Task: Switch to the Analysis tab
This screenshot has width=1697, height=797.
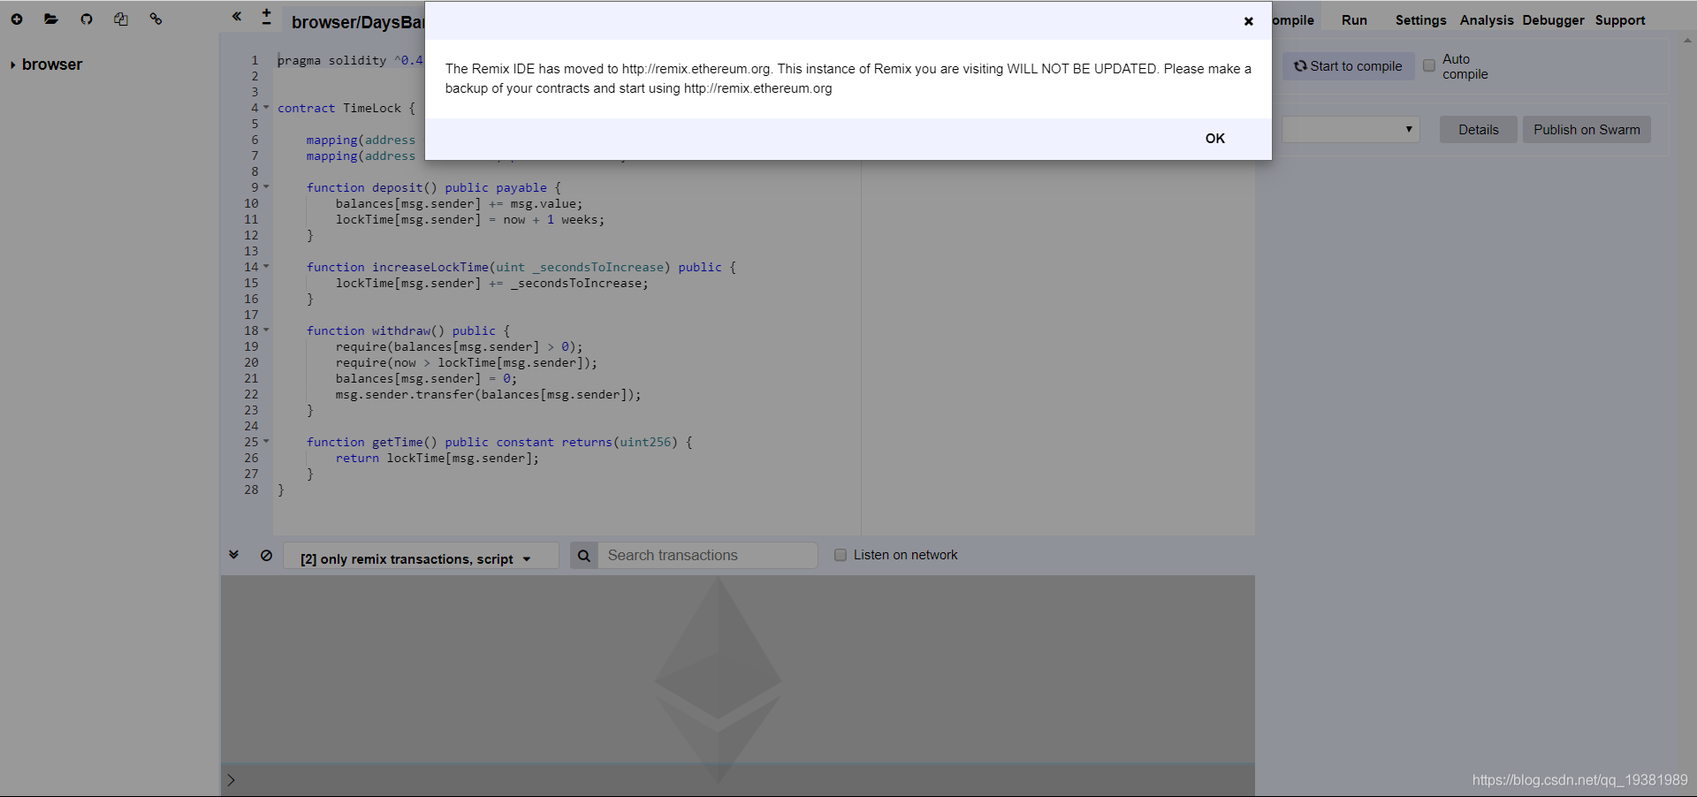Action: 1487,20
